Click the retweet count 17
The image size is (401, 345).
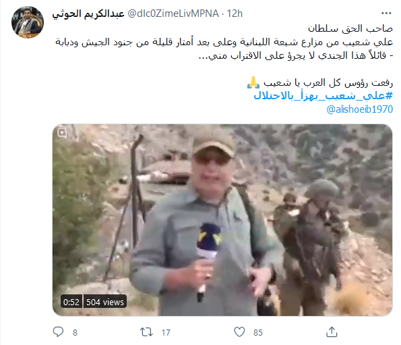click(x=166, y=332)
